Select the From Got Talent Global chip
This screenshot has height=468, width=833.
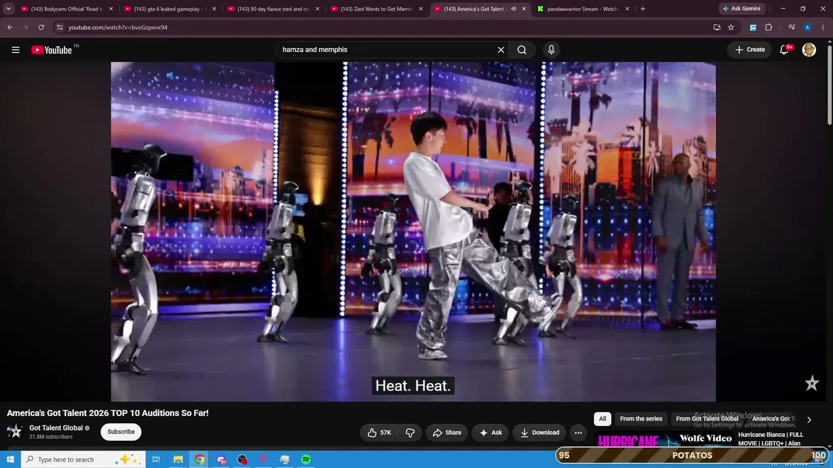(707, 419)
